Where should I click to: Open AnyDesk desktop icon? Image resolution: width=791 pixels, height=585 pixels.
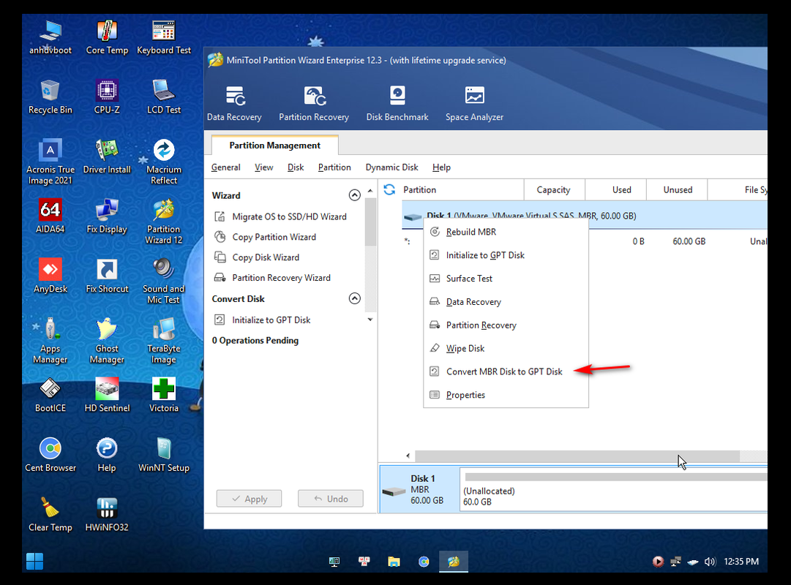[x=50, y=276]
